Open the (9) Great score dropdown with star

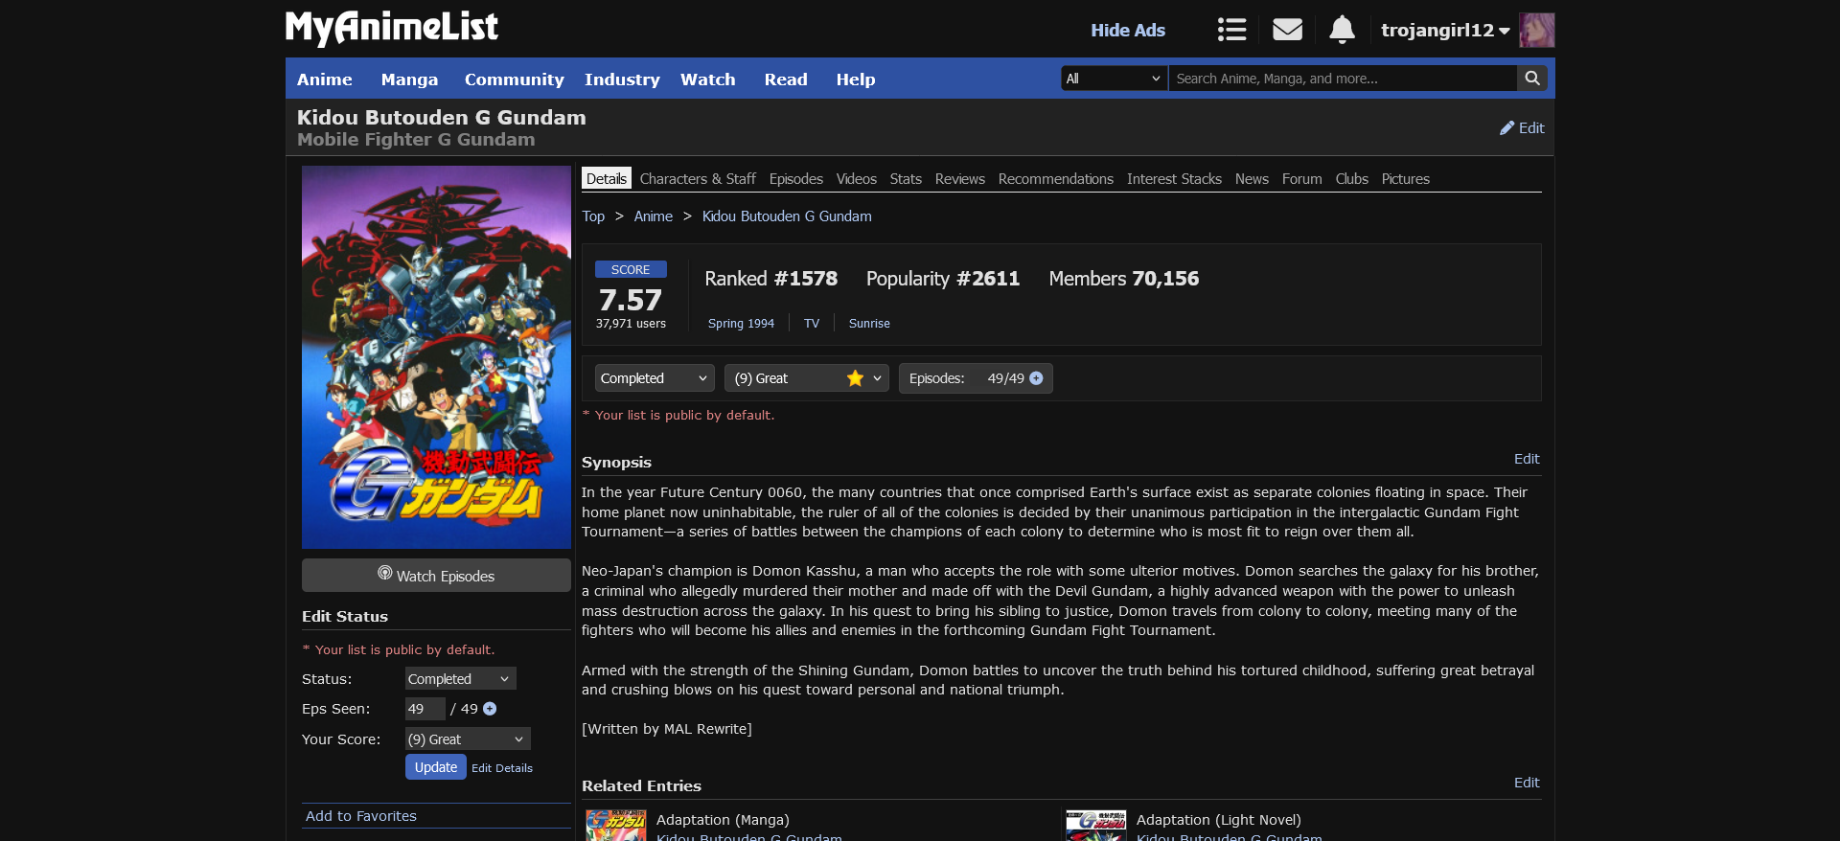pos(807,378)
